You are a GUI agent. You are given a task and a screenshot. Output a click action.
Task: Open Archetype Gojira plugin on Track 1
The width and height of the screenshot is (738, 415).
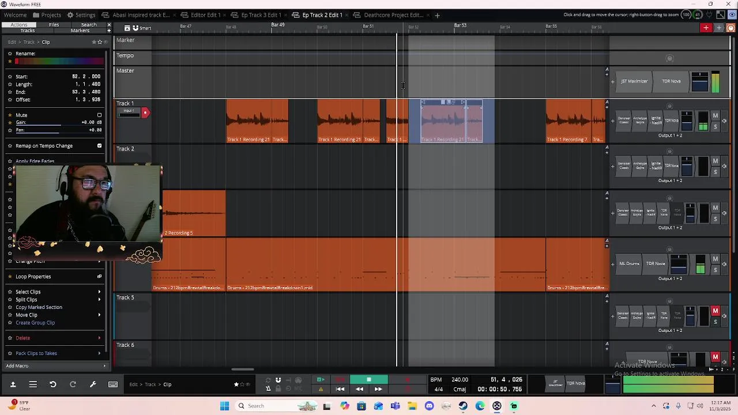tap(640, 120)
